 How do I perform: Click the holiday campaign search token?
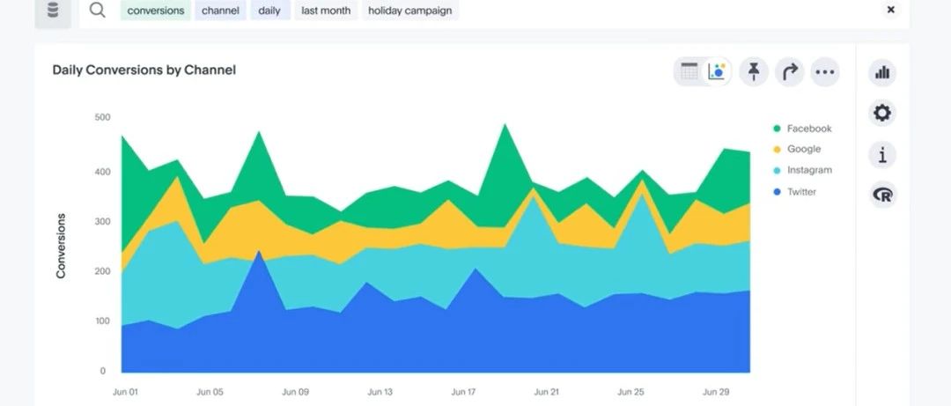409,11
